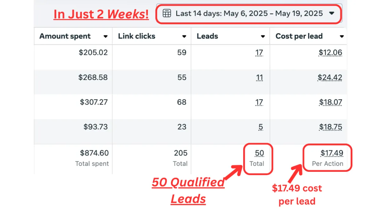
Task: Open the Link clicks column dropdown arrow
Action: 184,36
